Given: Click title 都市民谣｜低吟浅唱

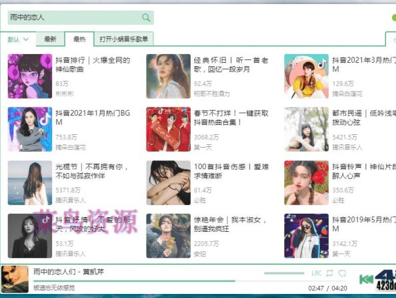Looking at the screenshot, I should pyautogui.click(x=364, y=118).
